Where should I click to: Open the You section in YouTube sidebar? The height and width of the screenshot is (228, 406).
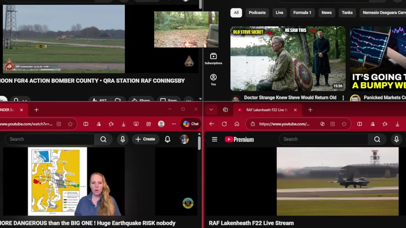[213, 80]
